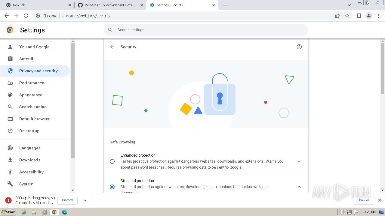The width and height of the screenshot is (385, 216).
Task: Expand Enhanced protection details
Action: tap(299, 161)
